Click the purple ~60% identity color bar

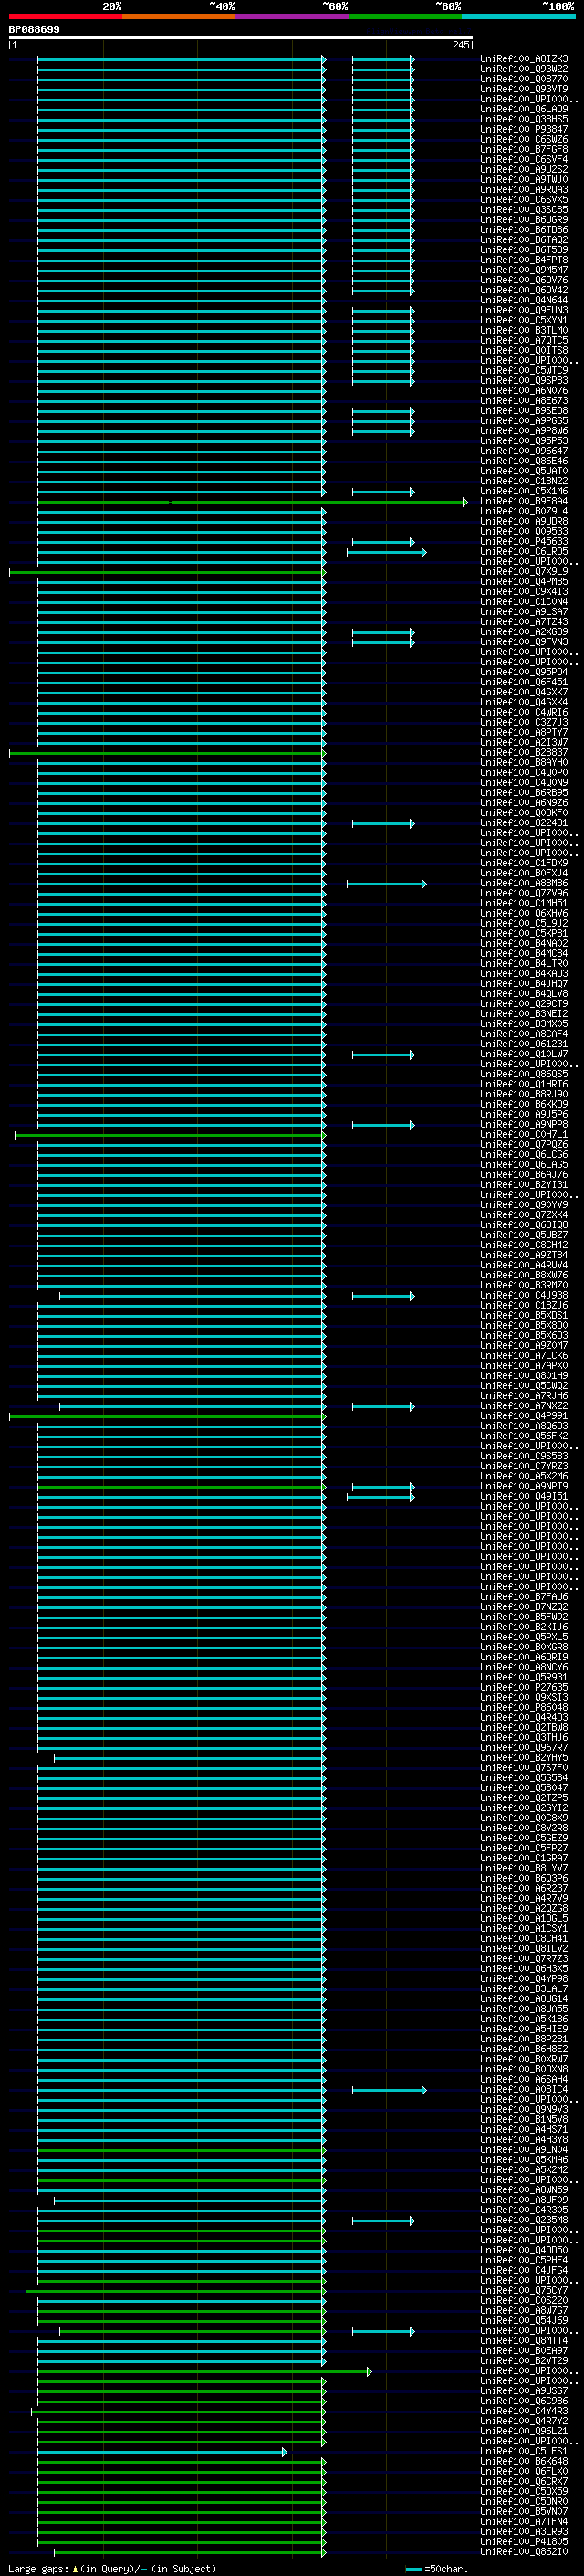click(291, 16)
